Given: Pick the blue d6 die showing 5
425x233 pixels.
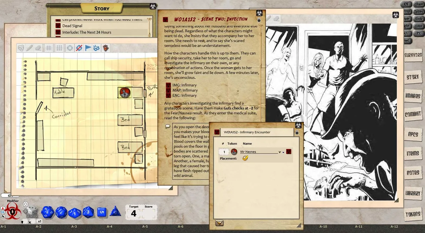Looking at the screenshot, I should point(102,212).
